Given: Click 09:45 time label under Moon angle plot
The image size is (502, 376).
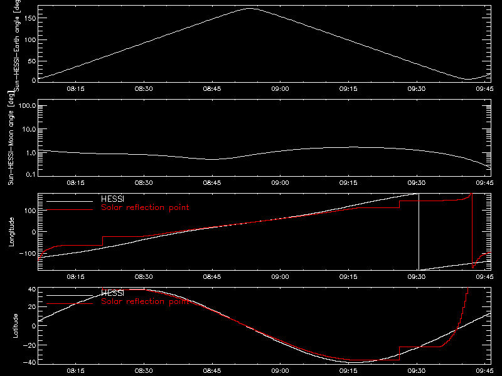Looking at the screenshot, I should (484, 183).
